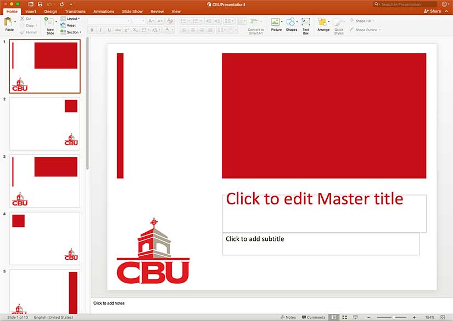This screenshot has height=321, width=453.
Task: Switch to Slide Sorter grid view
Action: (x=345, y=317)
